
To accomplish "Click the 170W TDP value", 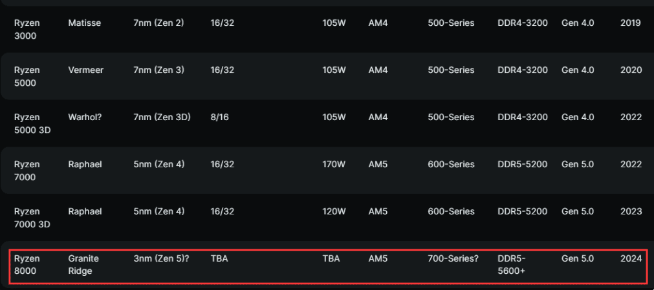I will pos(334,164).
